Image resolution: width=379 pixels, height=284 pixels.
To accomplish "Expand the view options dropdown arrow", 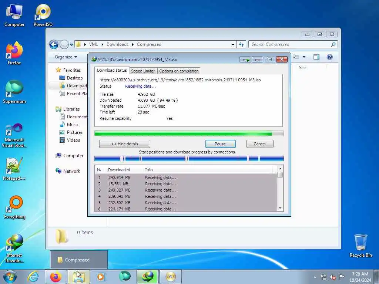I will tap(304, 57).
